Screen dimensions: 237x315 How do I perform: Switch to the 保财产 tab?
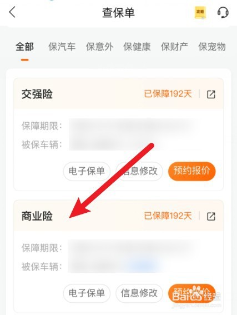click(x=174, y=47)
